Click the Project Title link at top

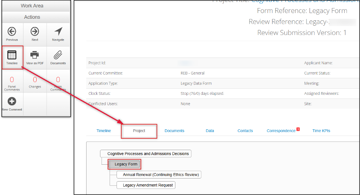305,1
